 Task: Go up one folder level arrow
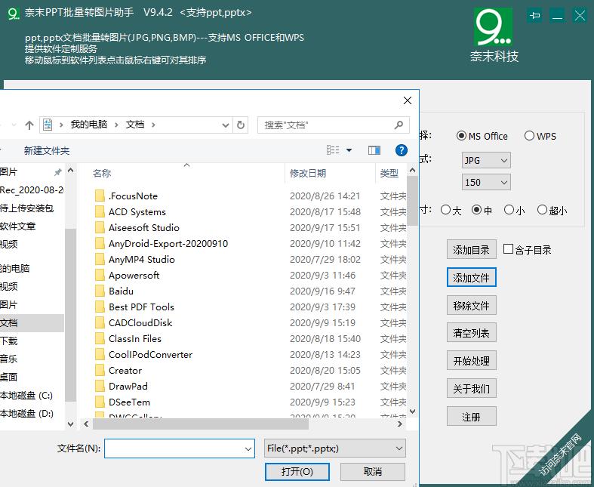29,125
